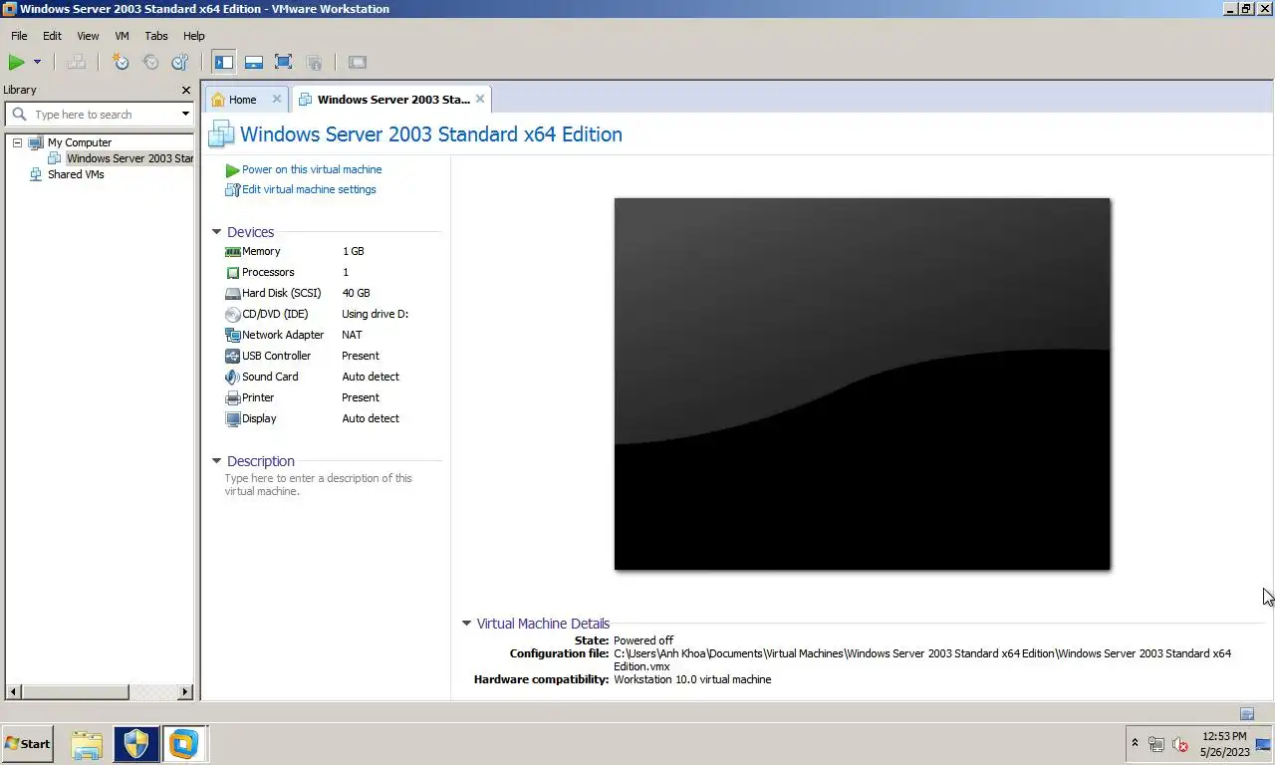Switch to the Home tab
This screenshot has height=765, width=1275.
pyautogui.click(x=242, y=100)
